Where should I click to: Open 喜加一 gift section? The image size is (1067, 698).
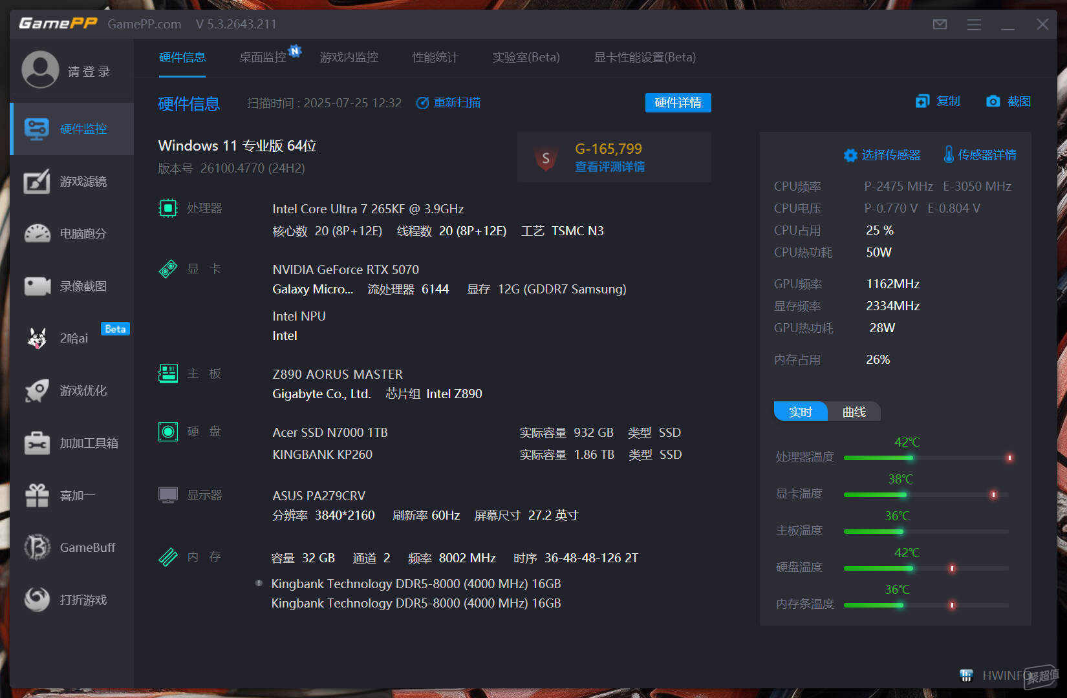click(72, 495)
